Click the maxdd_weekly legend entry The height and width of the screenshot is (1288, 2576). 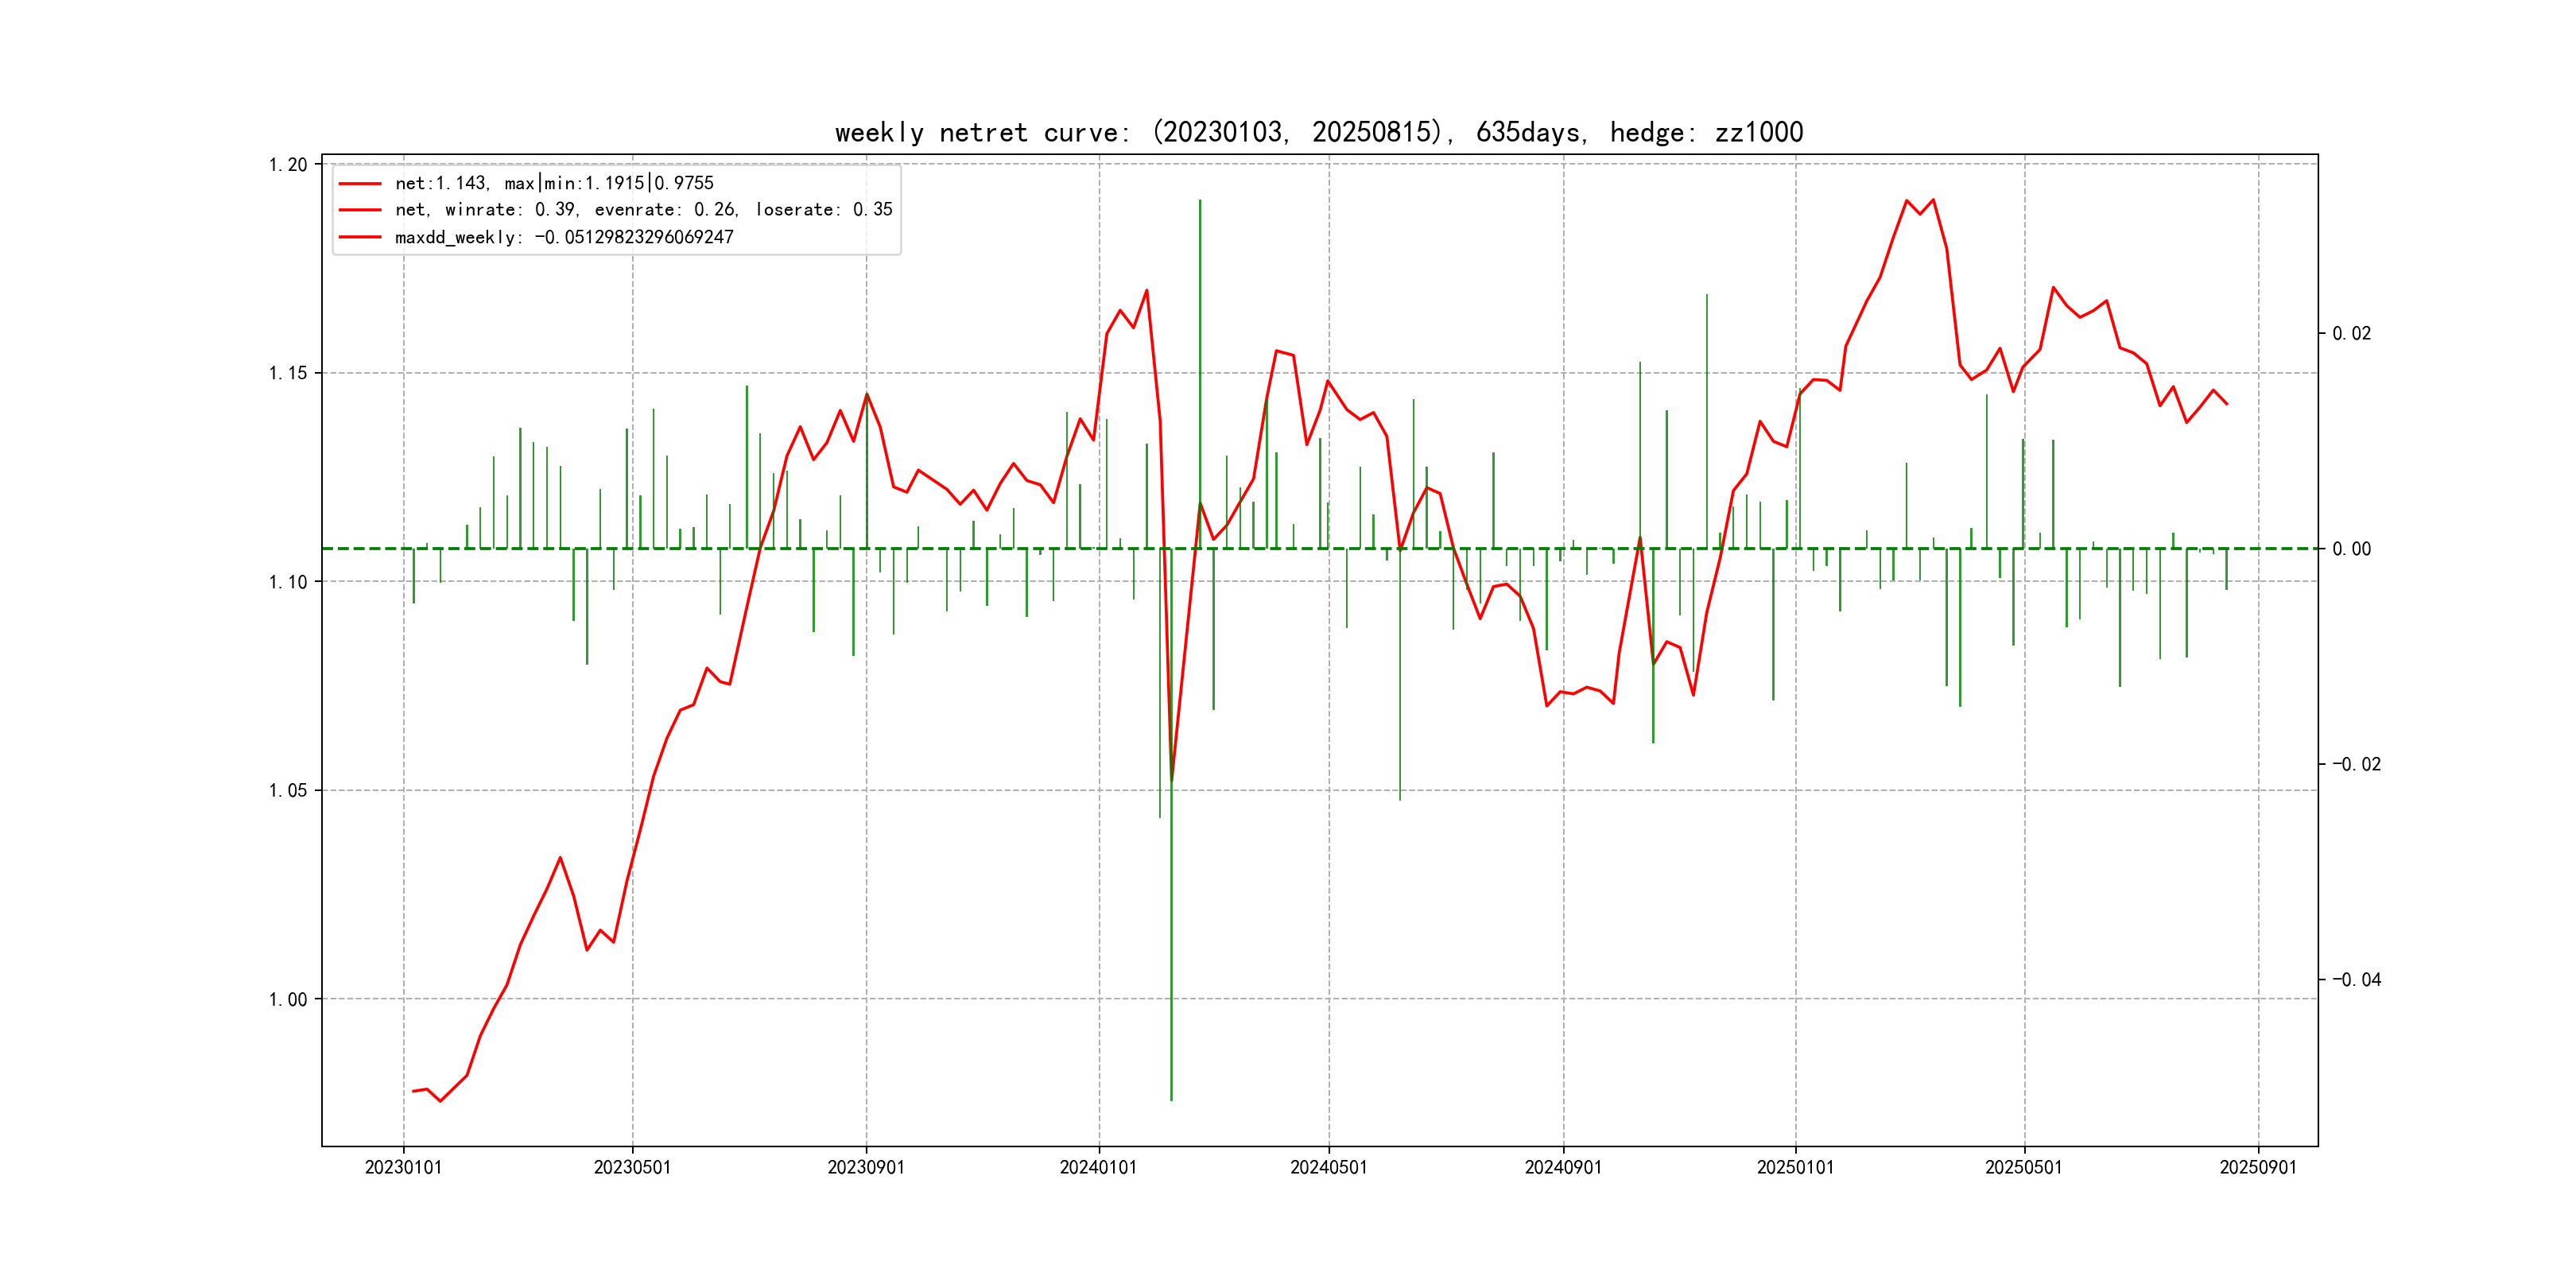[564, 237]
